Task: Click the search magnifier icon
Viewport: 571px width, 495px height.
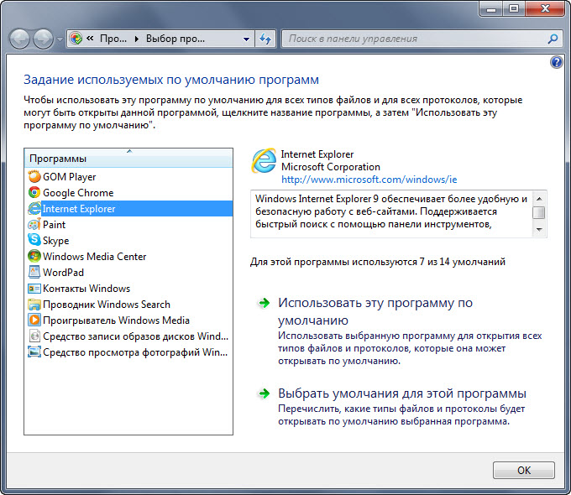Action: tap(553, 39)
